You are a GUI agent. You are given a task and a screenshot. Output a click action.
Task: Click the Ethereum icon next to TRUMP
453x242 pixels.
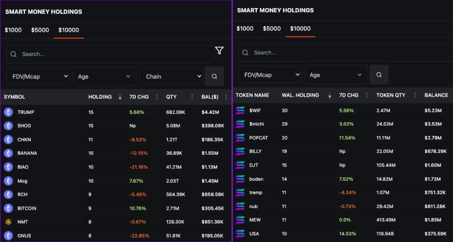click(8, 112)
